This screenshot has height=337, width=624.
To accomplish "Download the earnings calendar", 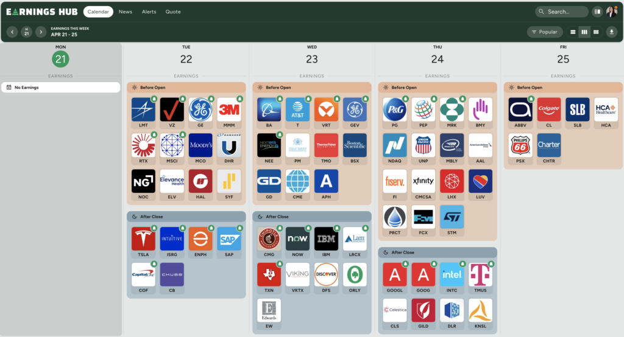I will [x=612, y=32].
